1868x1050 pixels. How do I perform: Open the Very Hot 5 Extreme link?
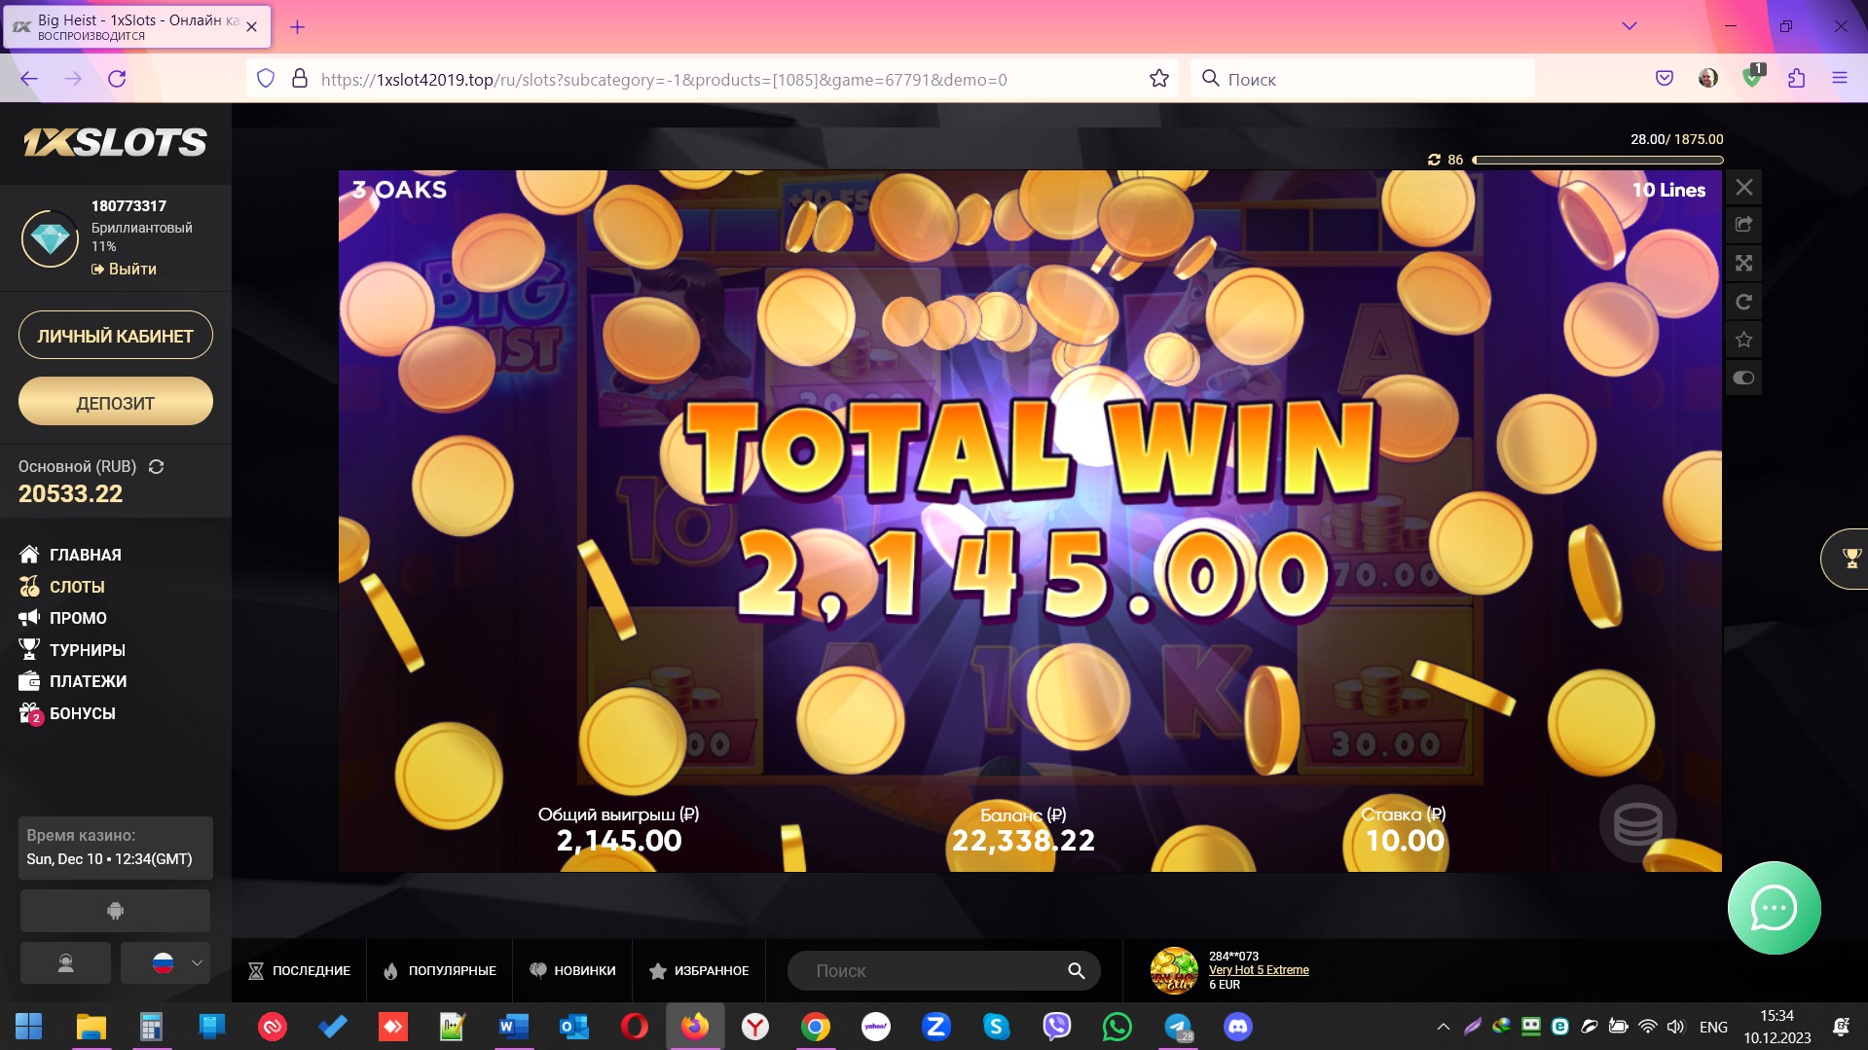[x=1259, y=970]
